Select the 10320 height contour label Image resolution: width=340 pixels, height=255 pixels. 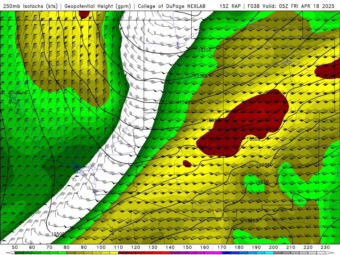coord(187,102)
